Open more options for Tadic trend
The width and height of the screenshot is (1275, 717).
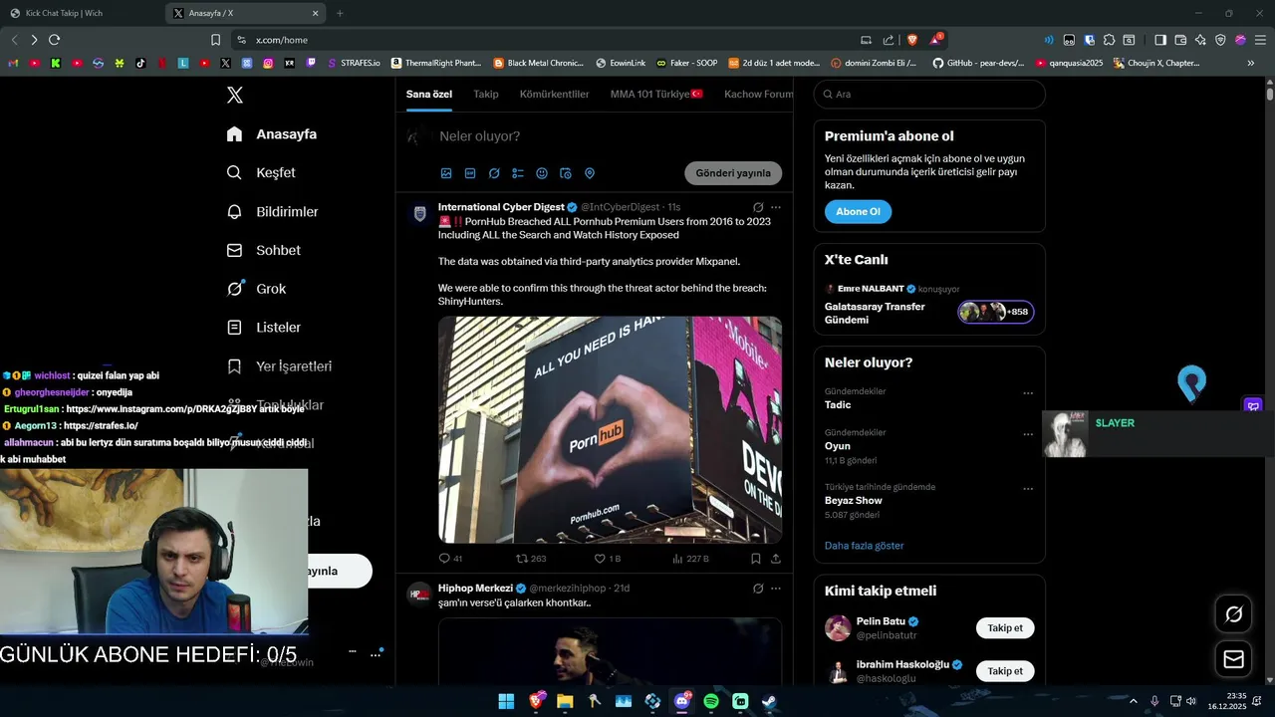tap(1028, 393)
